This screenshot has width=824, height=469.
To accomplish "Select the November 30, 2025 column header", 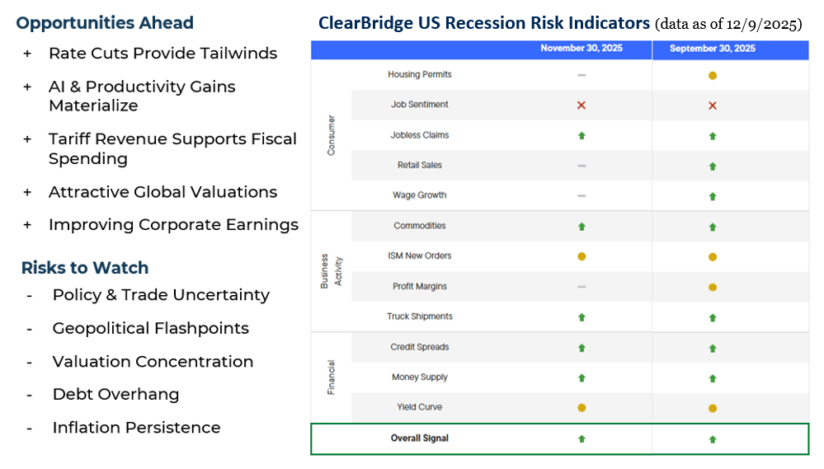I will pyautogui.click(x=582, y=49).
